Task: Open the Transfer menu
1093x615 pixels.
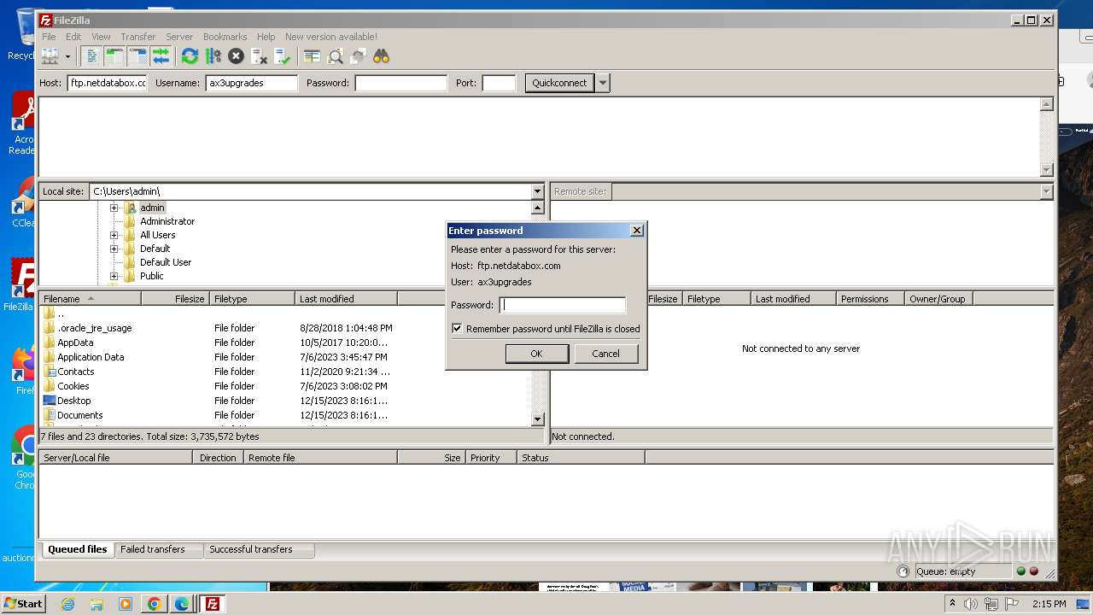Action: tap(137, 37)
